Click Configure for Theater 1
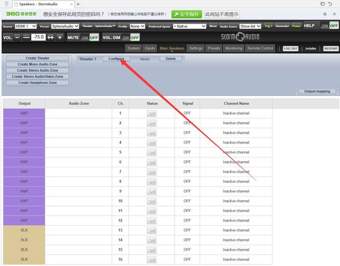Viewport: 340px width, 266px height. point(116,59)
